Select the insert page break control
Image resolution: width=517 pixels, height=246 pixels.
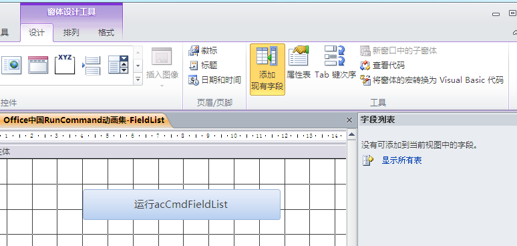click(92, 65)
